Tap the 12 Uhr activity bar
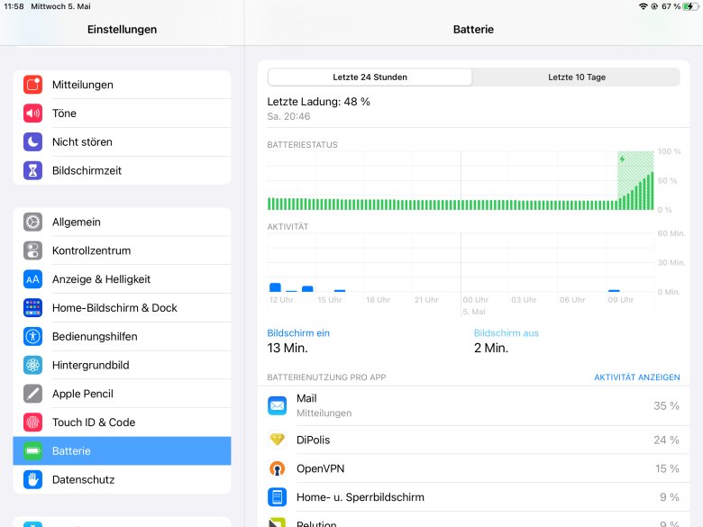Viewport: 703px width, 527px height. 275,287
